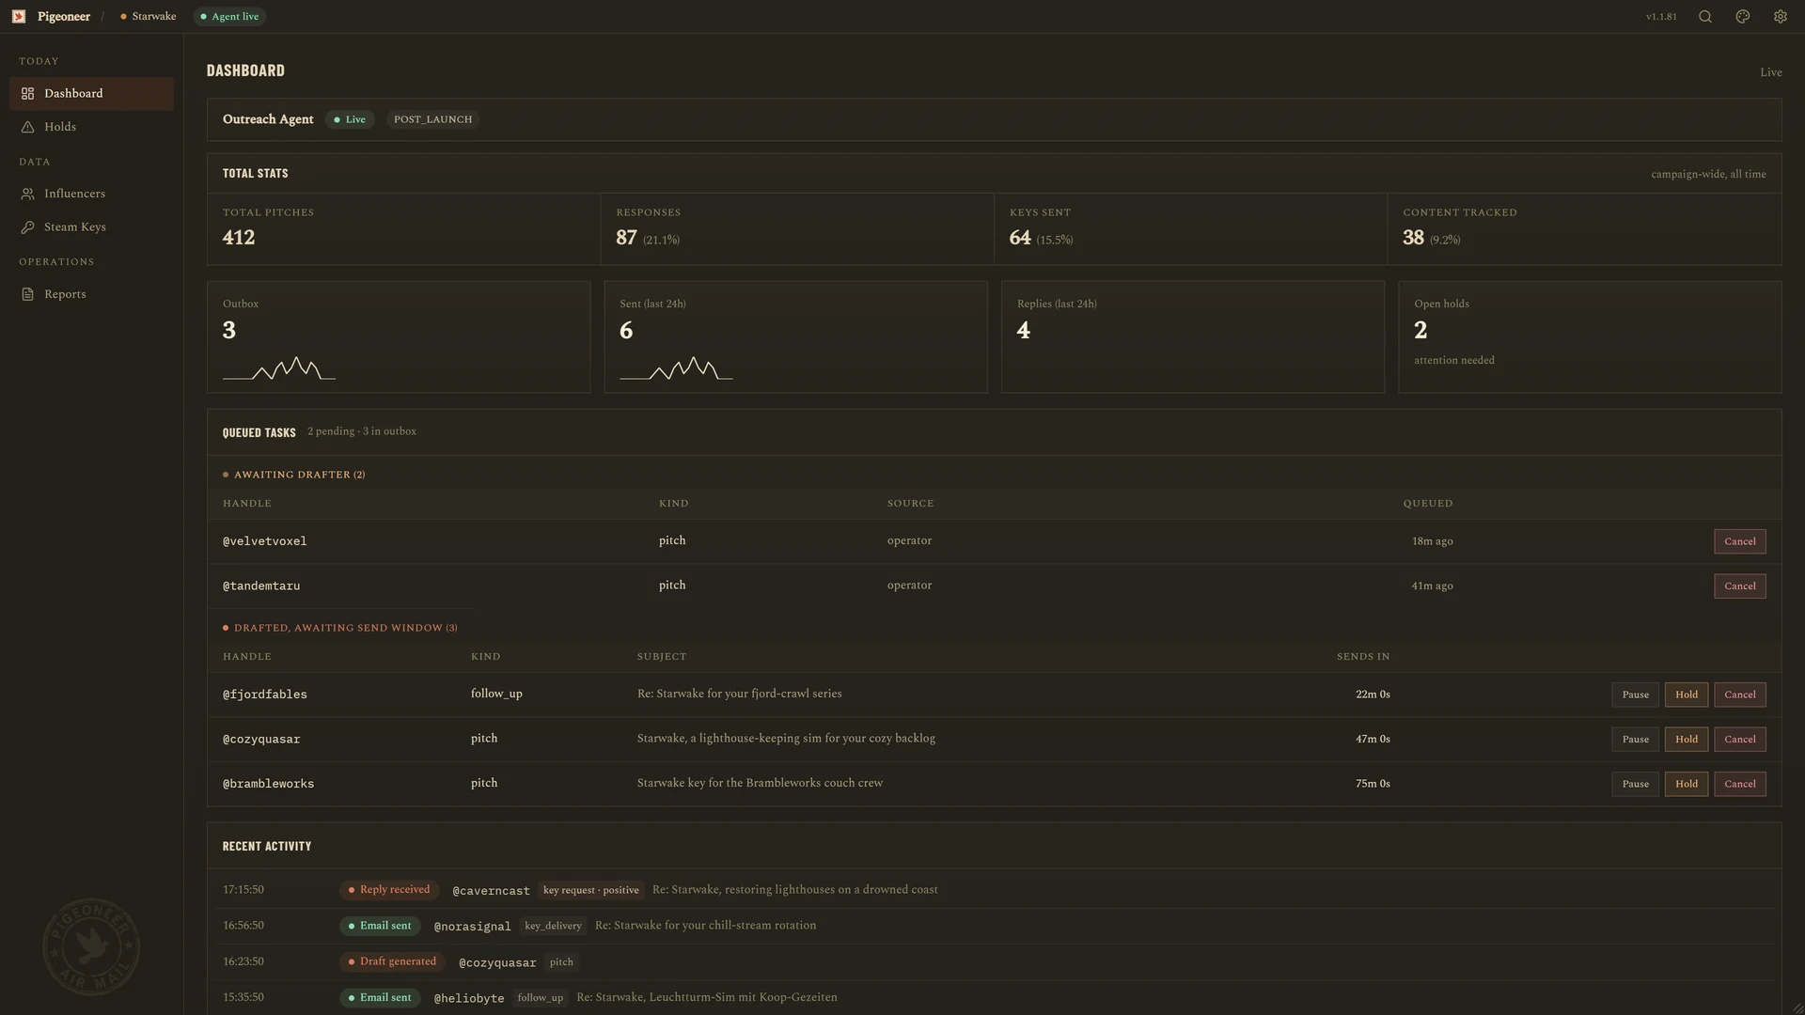Click the Keys Sent 64 stat
The height and width of the screenshot is (1015, 1805).
pos(1190,229)
